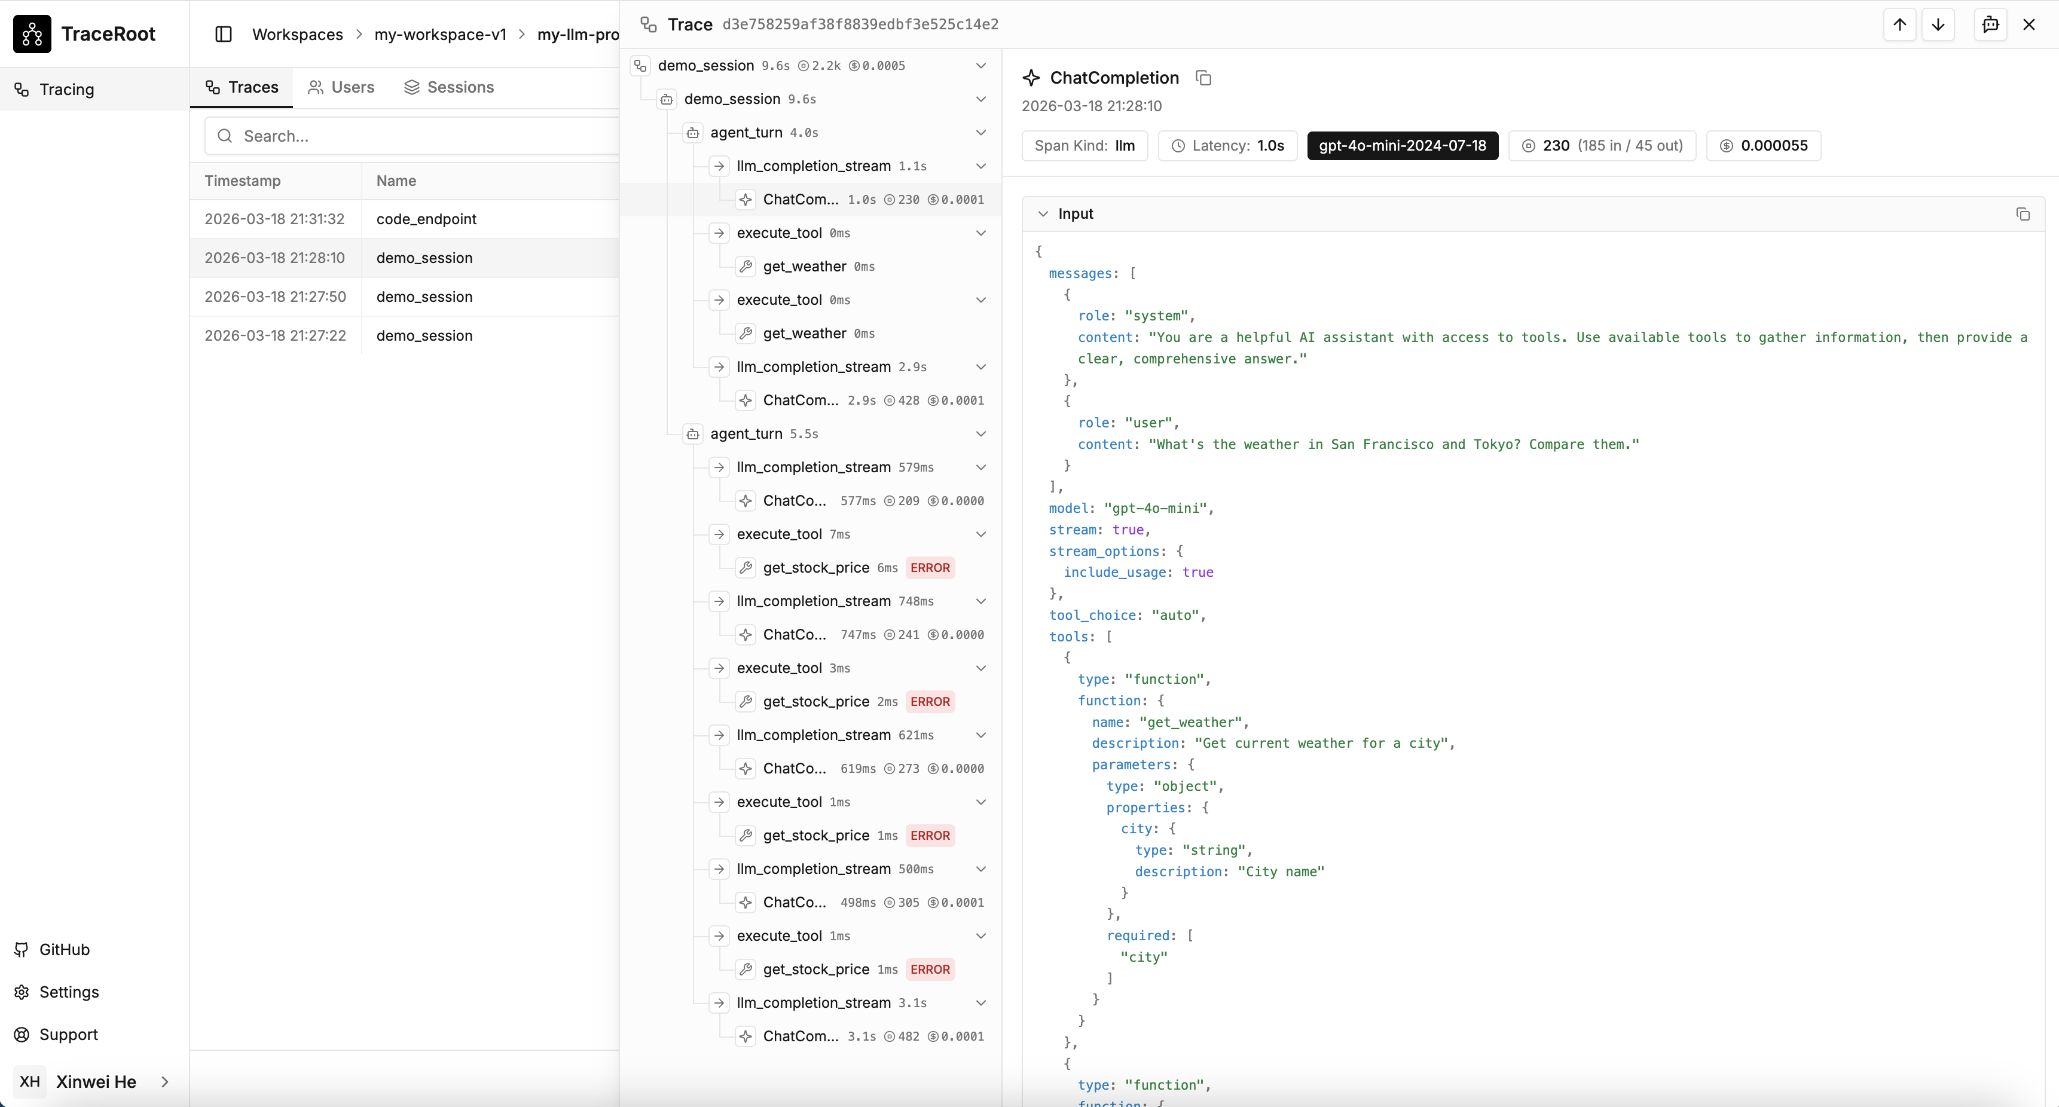The image size is (2059, 1107).
Task: Open the Xinwei He user menu
Action: tap(94, 1081)
